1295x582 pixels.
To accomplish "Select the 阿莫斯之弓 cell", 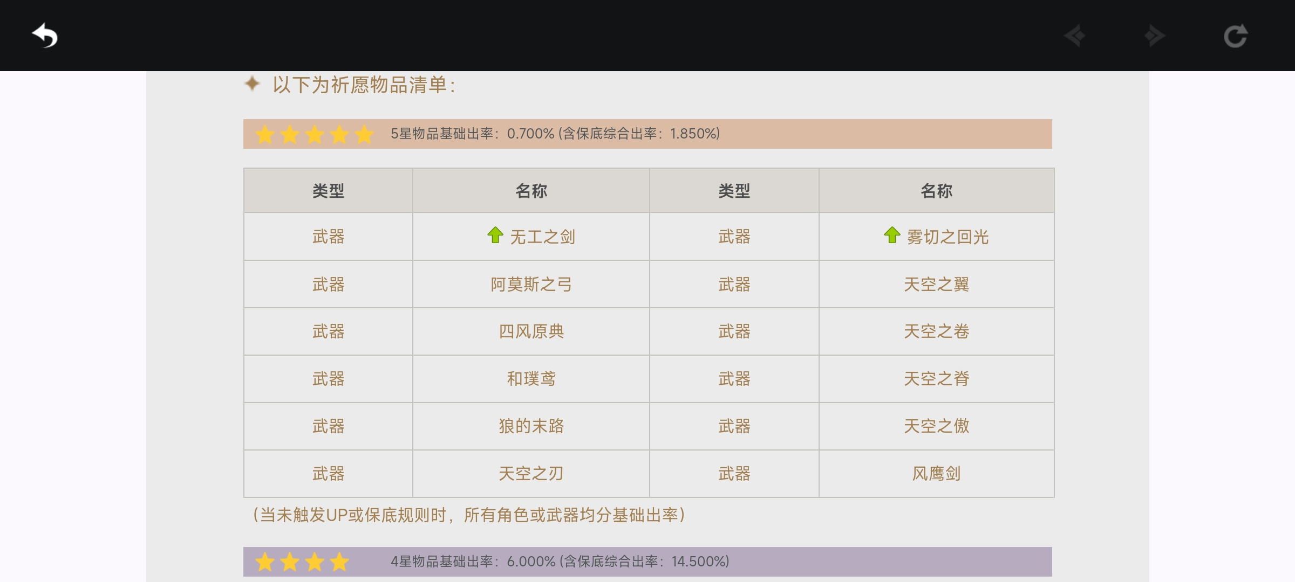I will [x=531, y=284].
